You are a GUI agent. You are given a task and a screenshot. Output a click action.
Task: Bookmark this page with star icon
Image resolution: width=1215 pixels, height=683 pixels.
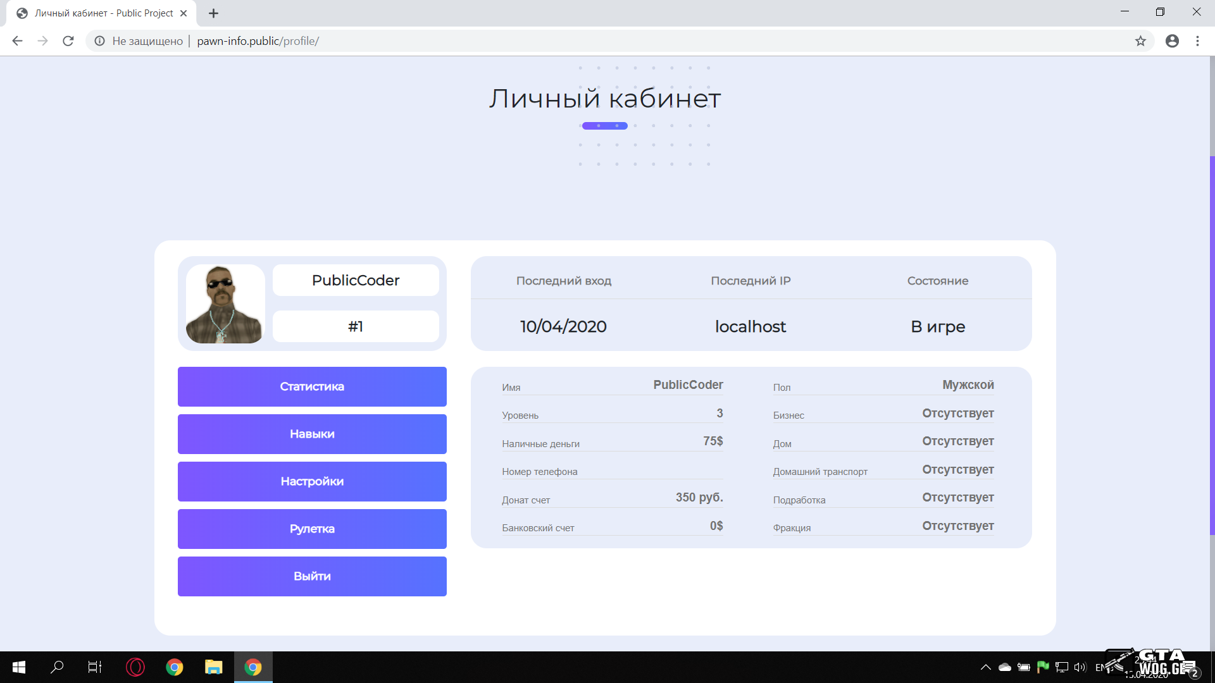tap(1140, 41)
